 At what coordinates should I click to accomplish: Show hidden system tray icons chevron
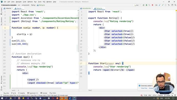pyautogui.click(x=154, y=98)
